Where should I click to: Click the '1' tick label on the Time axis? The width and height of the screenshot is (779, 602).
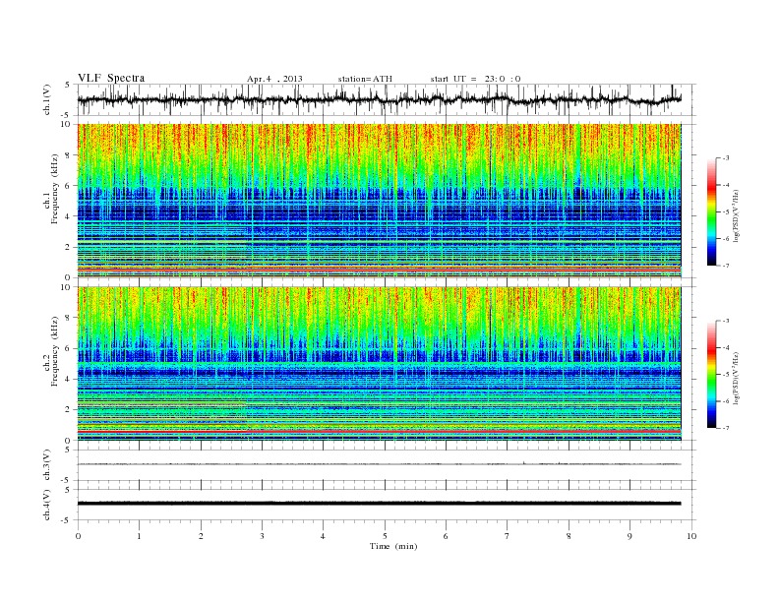pos(139,536)
